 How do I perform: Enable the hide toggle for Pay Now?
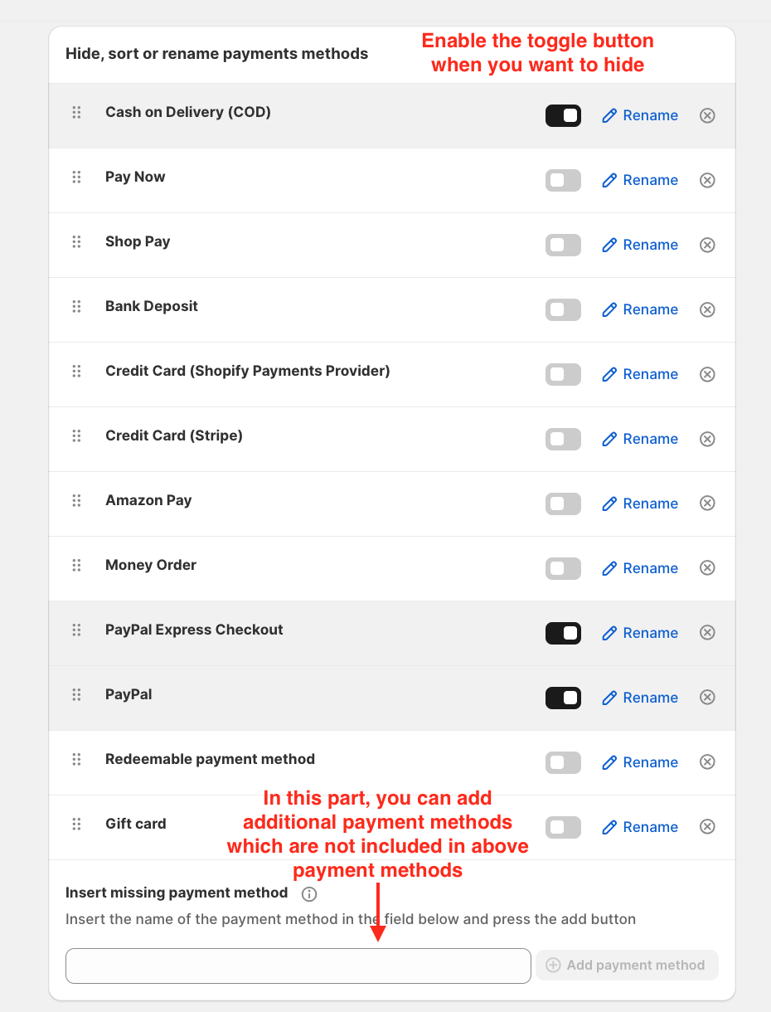pyautogui.click(x=563, y=180)
